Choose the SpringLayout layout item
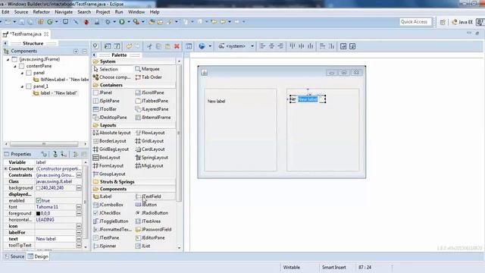The height and width of the screenshot is (273, 485). tap(152, 158)
